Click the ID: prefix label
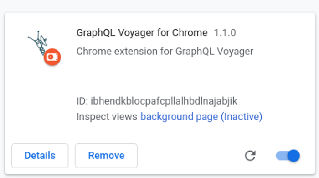 pos(82,101)
